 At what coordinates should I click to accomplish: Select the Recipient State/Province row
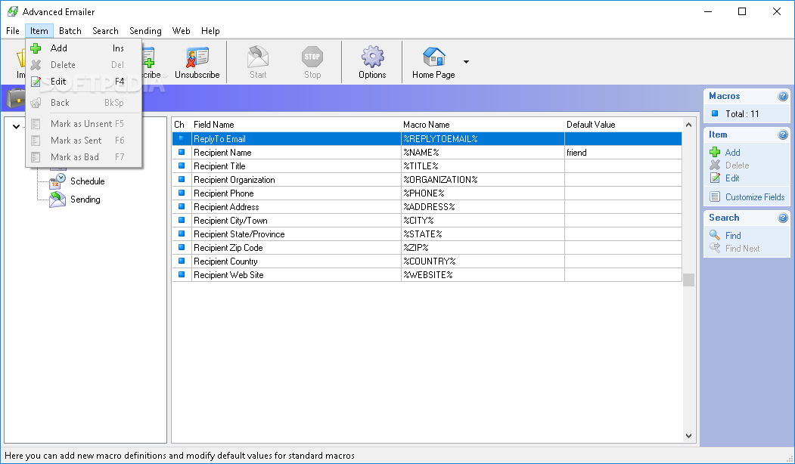point(427,234)
